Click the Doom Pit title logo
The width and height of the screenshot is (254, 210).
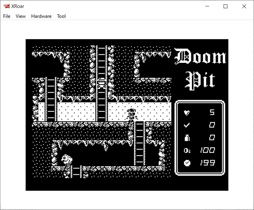(x=200, y=69)
